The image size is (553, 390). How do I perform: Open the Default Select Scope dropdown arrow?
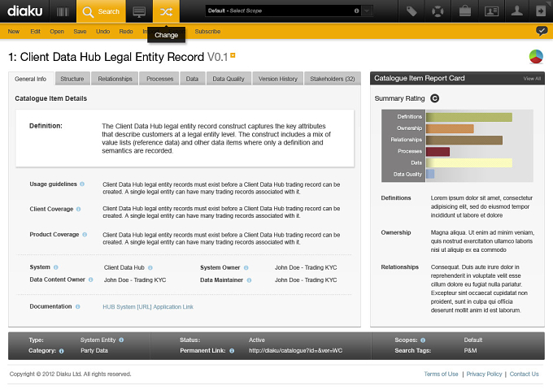(x=367, y=11)
